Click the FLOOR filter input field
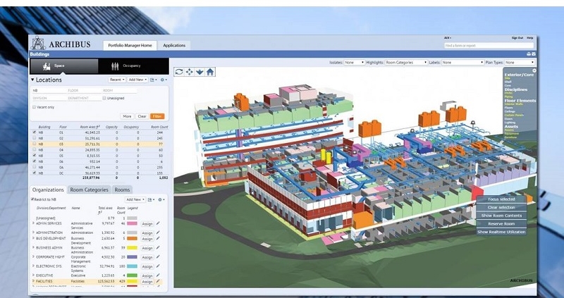Image resolution: width=564 pixels, height=298 pixels. tap(84, 91)
